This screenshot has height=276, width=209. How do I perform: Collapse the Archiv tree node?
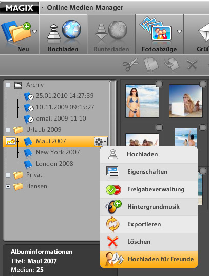pos(8,85)
